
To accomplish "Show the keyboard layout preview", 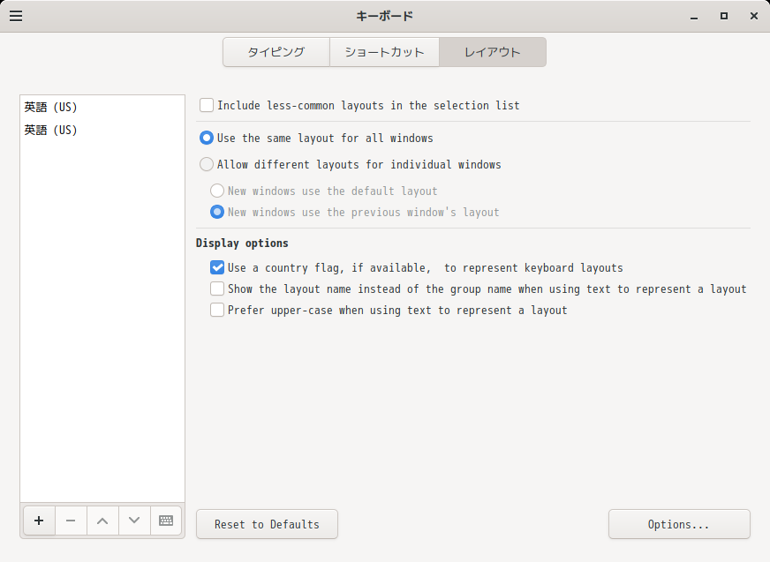I will tap(166, 521).
